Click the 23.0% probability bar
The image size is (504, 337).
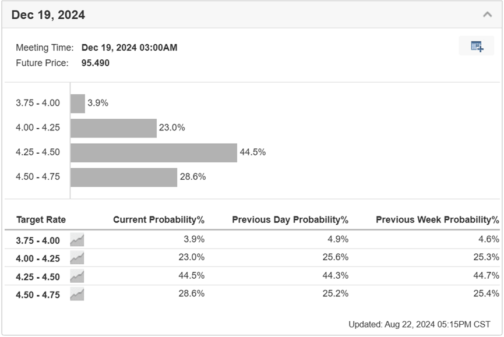(114, 128)
